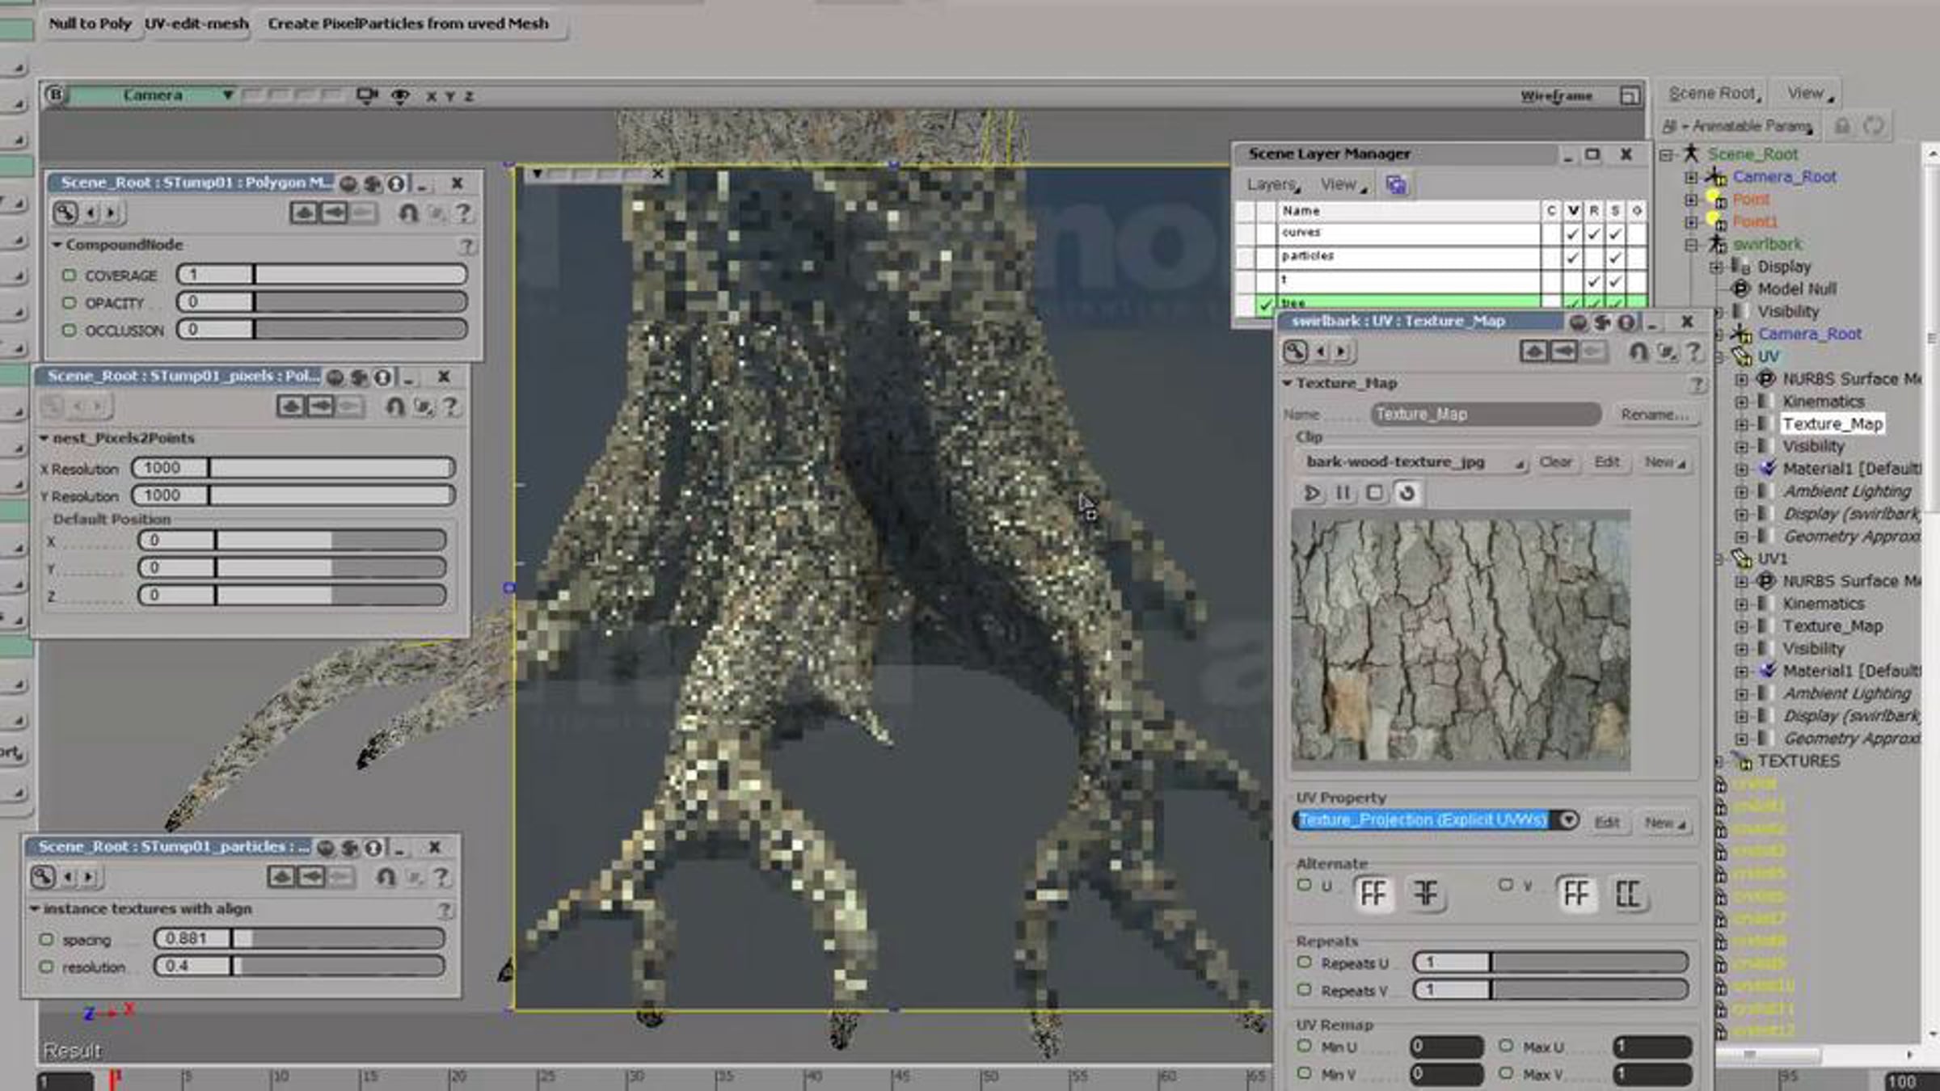1940x1091 pixels.
Task: Open the UV Property Texture_Projection dropdown
Action: 1568,820
